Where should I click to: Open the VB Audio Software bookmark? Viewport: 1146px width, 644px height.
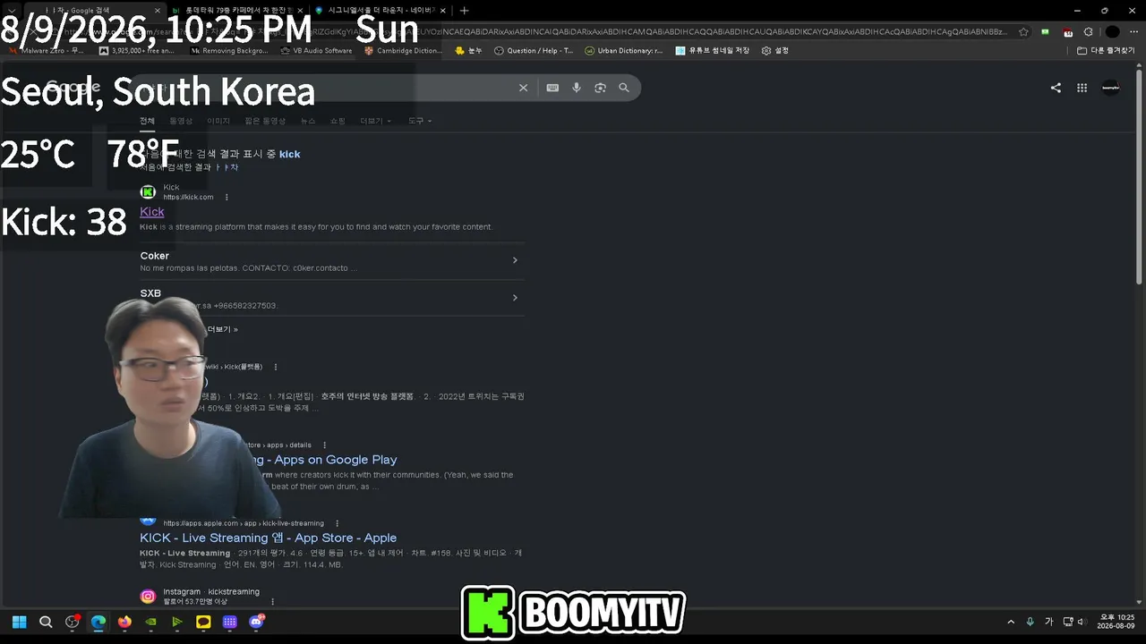click(x=316, y=51)
